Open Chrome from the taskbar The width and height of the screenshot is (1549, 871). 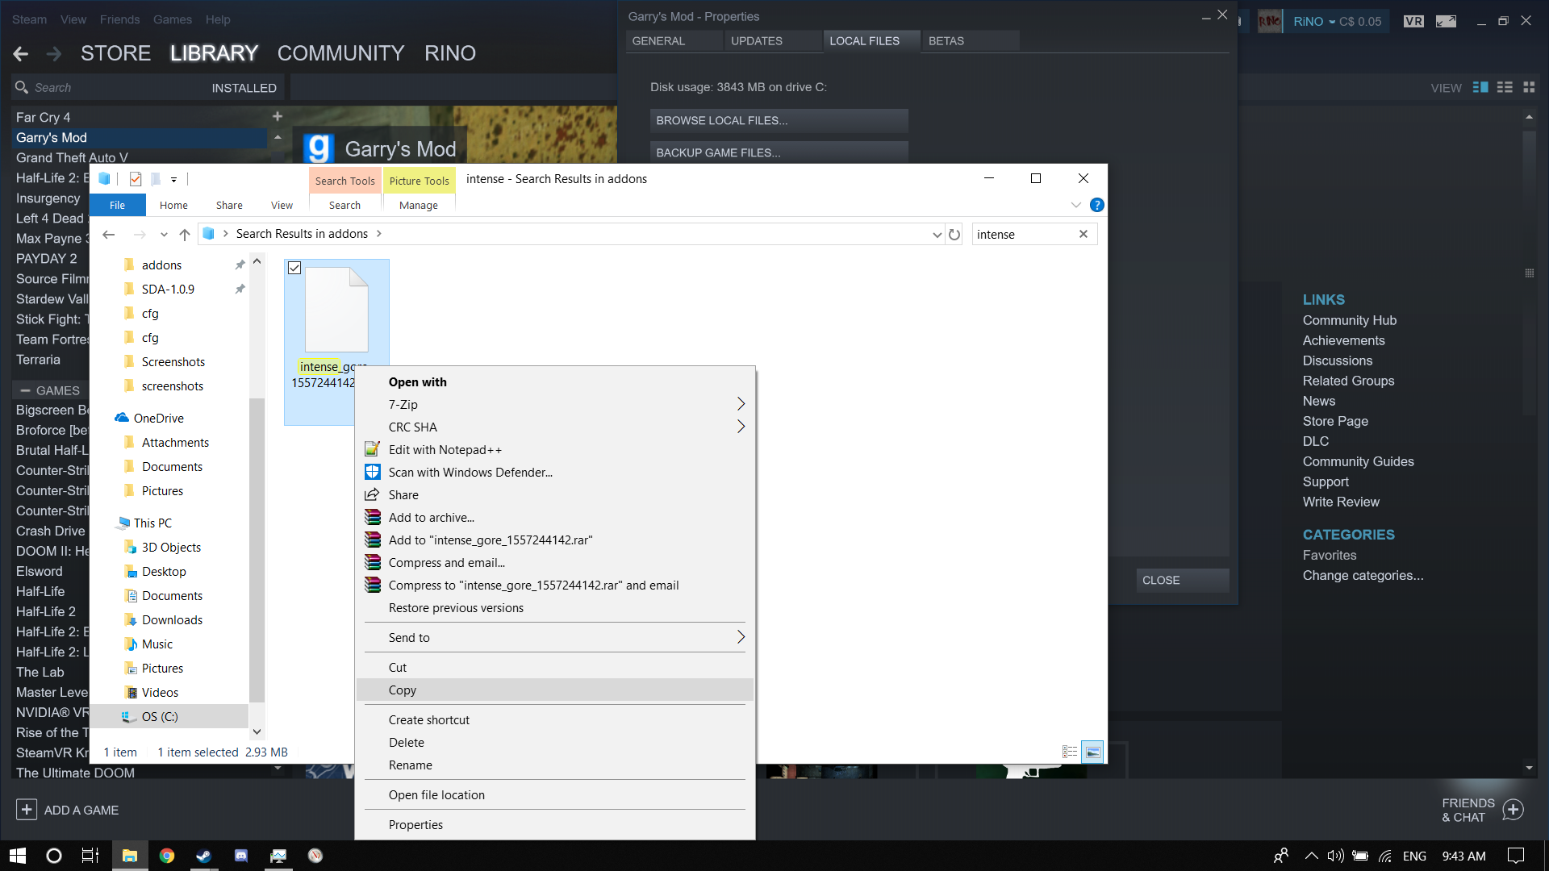tap(167, 856)
